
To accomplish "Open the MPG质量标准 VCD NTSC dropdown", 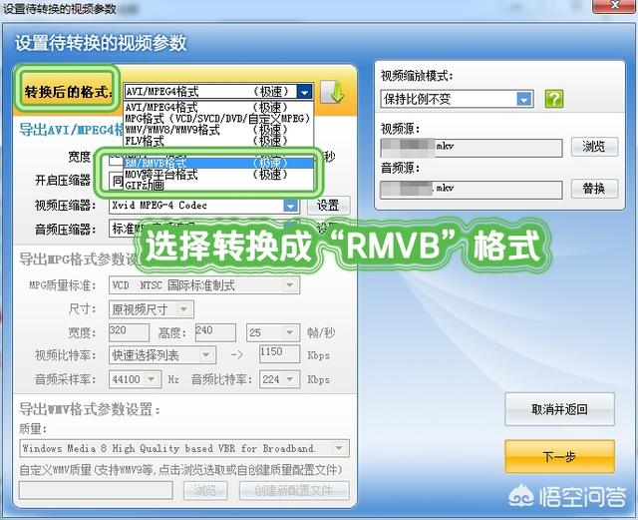I will click(204, 284).
